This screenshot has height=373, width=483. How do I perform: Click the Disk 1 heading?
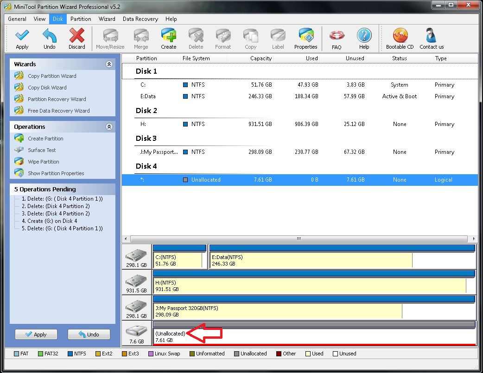[146, 71]
